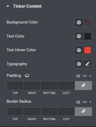Focus the Padding TOP input field
96x127 pixels.
click(x=15, y=86)
